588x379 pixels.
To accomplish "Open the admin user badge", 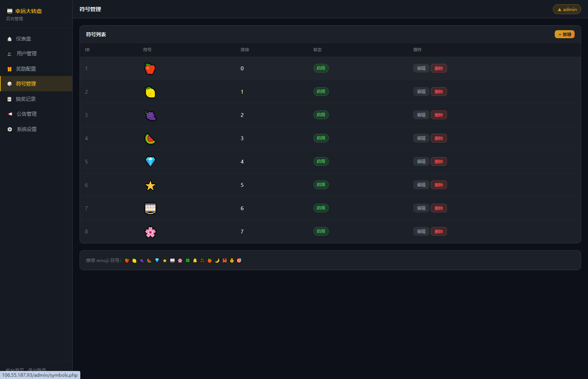I will tap(567, 9).
